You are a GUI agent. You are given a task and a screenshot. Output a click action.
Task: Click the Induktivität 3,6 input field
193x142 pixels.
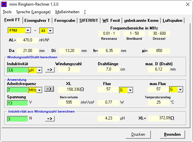17,70
